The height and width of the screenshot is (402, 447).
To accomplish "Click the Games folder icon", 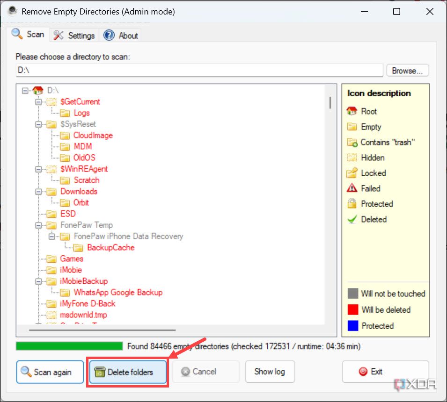I will (51, 259).
